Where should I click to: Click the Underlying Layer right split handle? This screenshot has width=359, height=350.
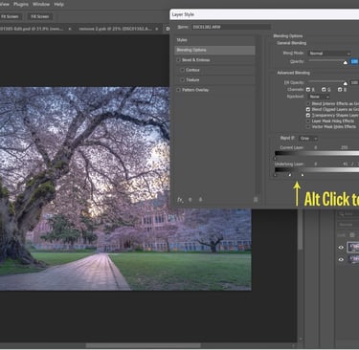303,175
